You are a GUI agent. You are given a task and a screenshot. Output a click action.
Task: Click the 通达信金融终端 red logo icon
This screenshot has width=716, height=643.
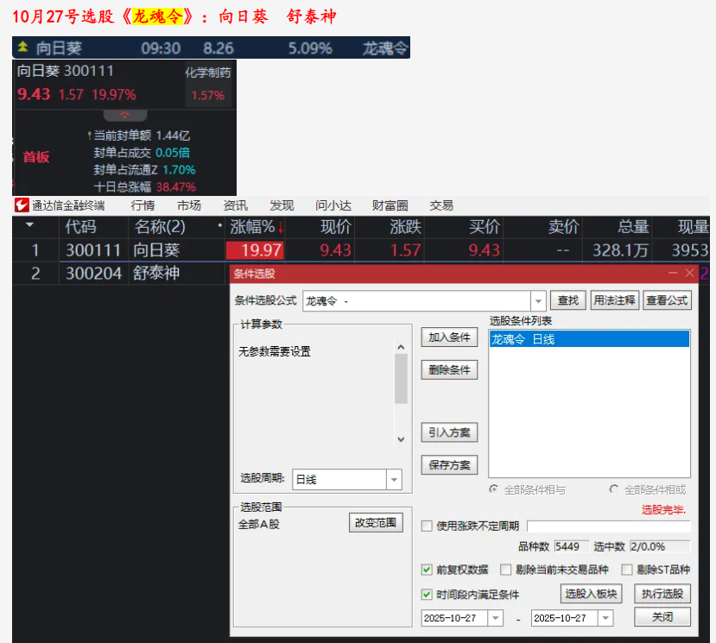(x=22, y=205)
